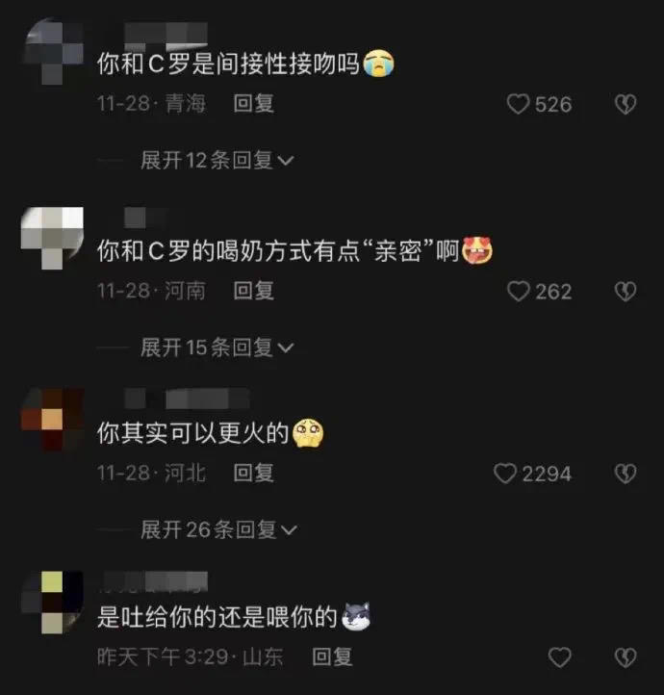Viewport: 664px width, 695px height.
Task: Reply to the Hebei comment
Action: [x=253, y=473]
